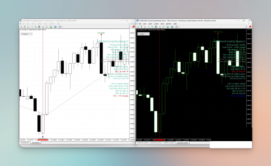This screenshot has height=166, width=271.
Task: Open the red notification icon in left window
Action: [133, 27]
